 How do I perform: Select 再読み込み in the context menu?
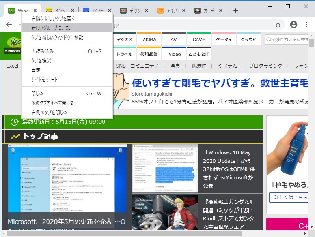click(x=67, y=51)
